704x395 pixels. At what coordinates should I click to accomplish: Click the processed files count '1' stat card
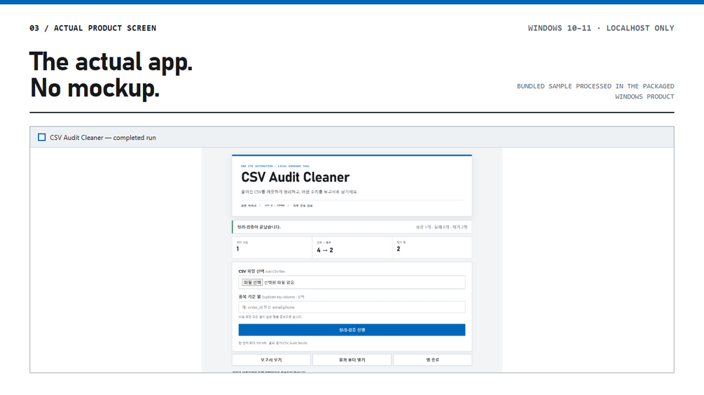pos(272,247)
